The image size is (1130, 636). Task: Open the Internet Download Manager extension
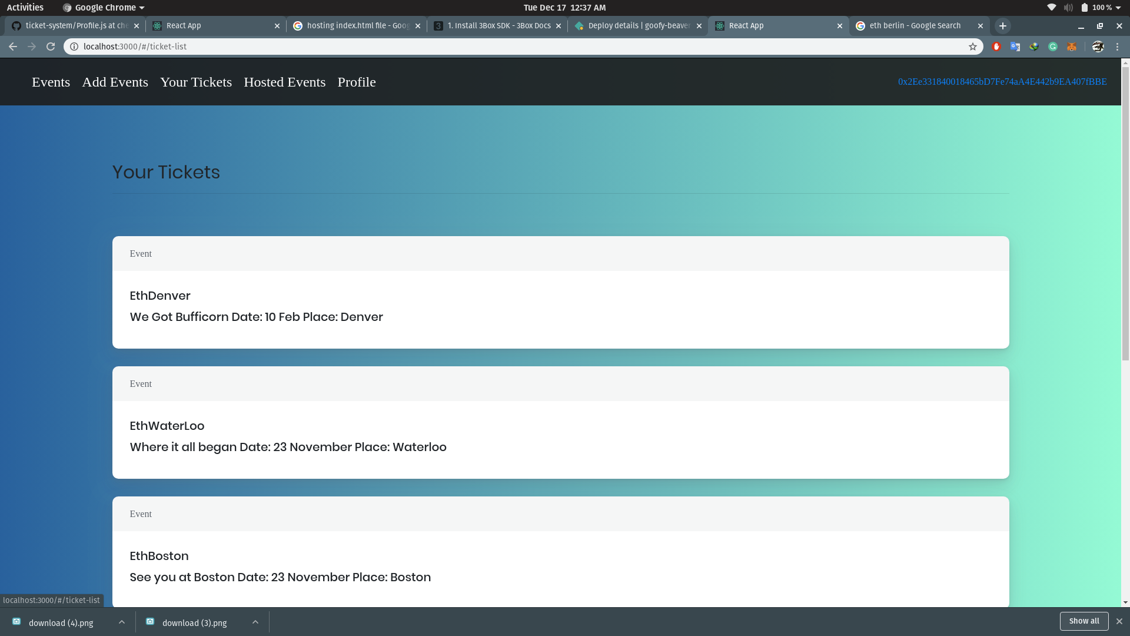pos(1034,47)
